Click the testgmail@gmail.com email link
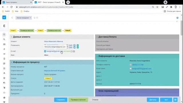 tap(55, 51)
